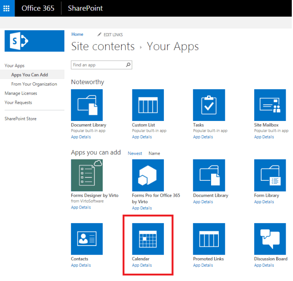The height and width of the screenshot is (281, 293).
Task: Open the Forms Pro for Office 365 tile
Action: [148, 175]
